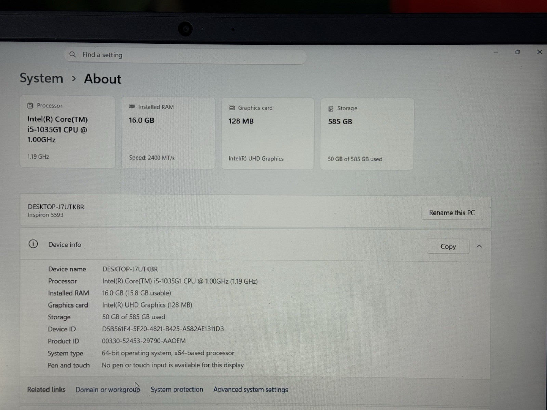This screenshot has height=410, width=547.
Task: Click Intel(R) UHD Graphics (128 MB) value
Action: point(147,305)
